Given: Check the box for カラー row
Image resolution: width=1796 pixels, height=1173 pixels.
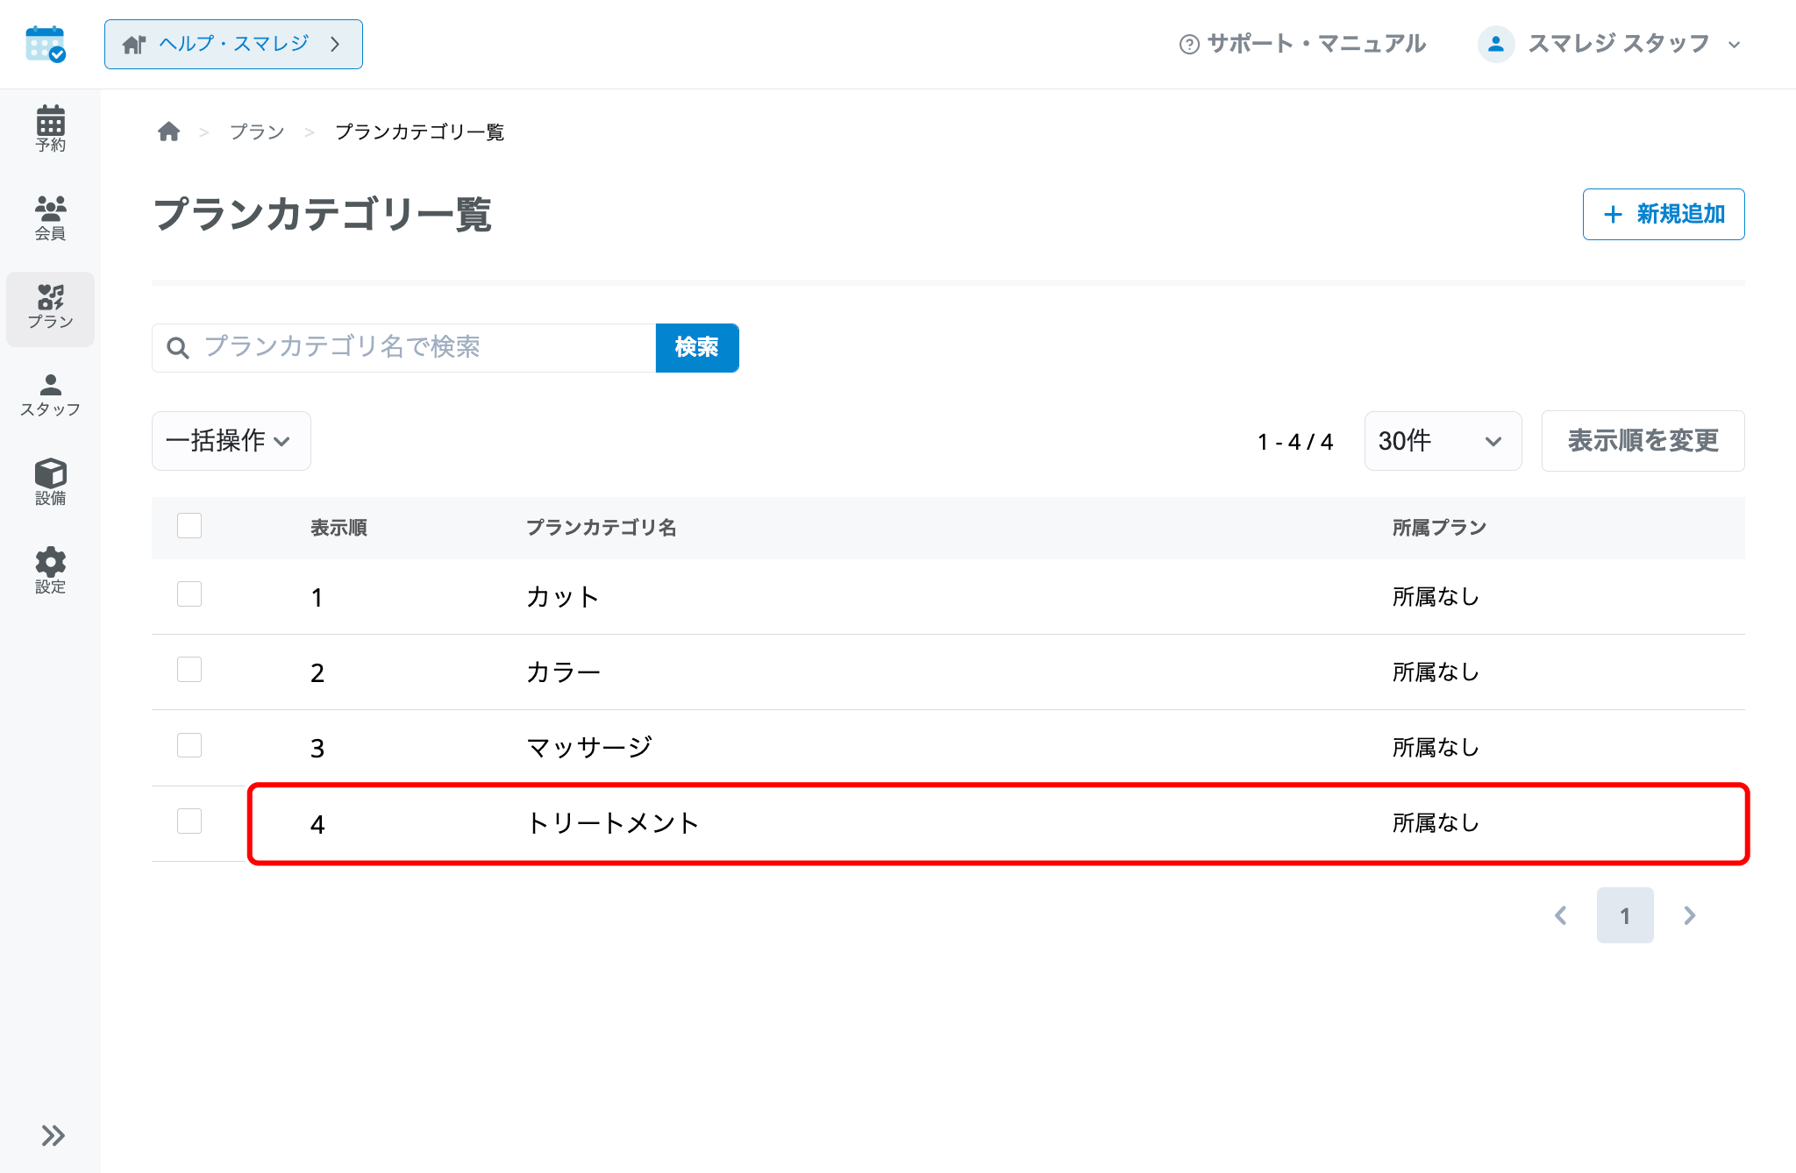Looking at the screenshot, I should pos(189,670).
